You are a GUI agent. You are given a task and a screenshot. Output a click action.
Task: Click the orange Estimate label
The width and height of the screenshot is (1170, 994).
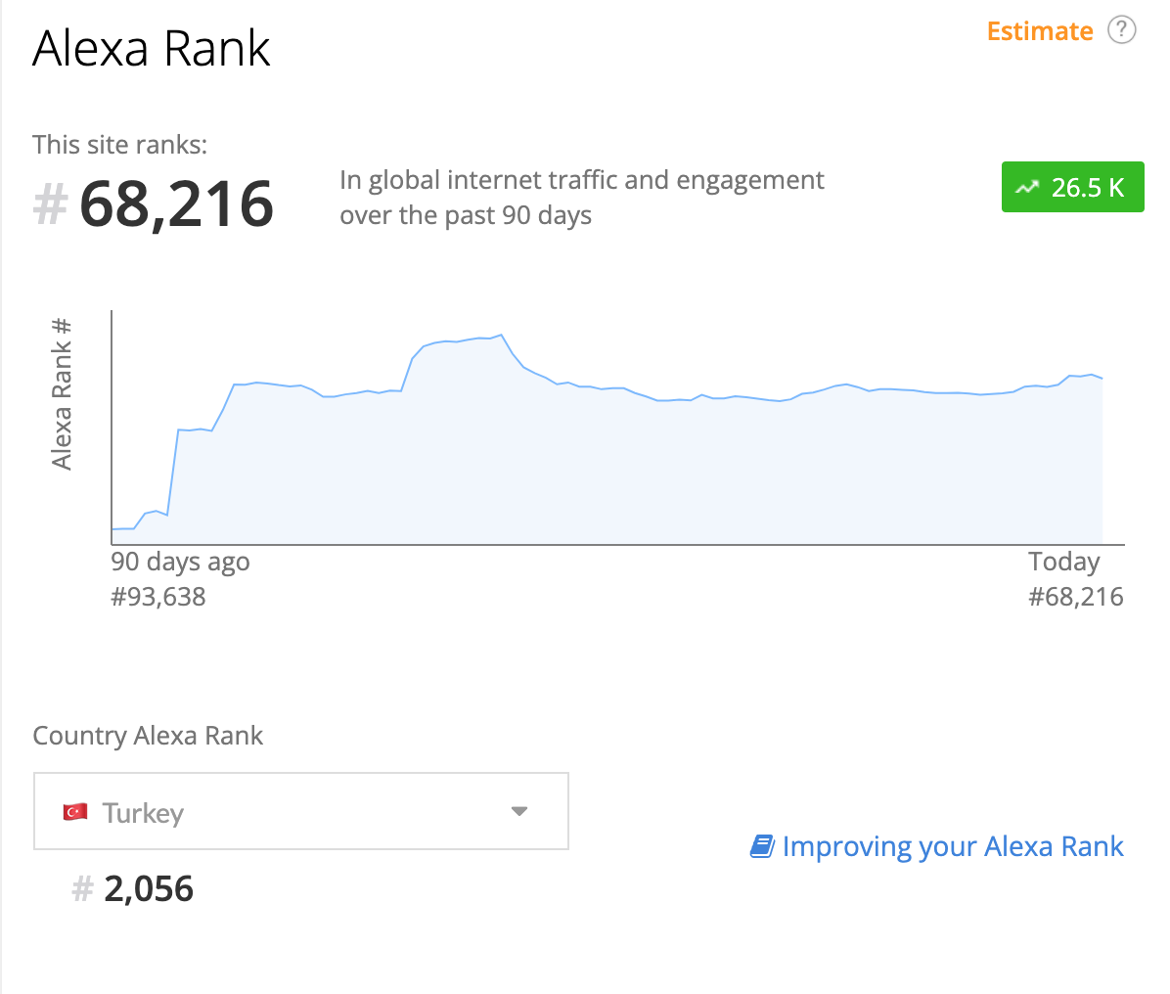(x=1040, y=31)
